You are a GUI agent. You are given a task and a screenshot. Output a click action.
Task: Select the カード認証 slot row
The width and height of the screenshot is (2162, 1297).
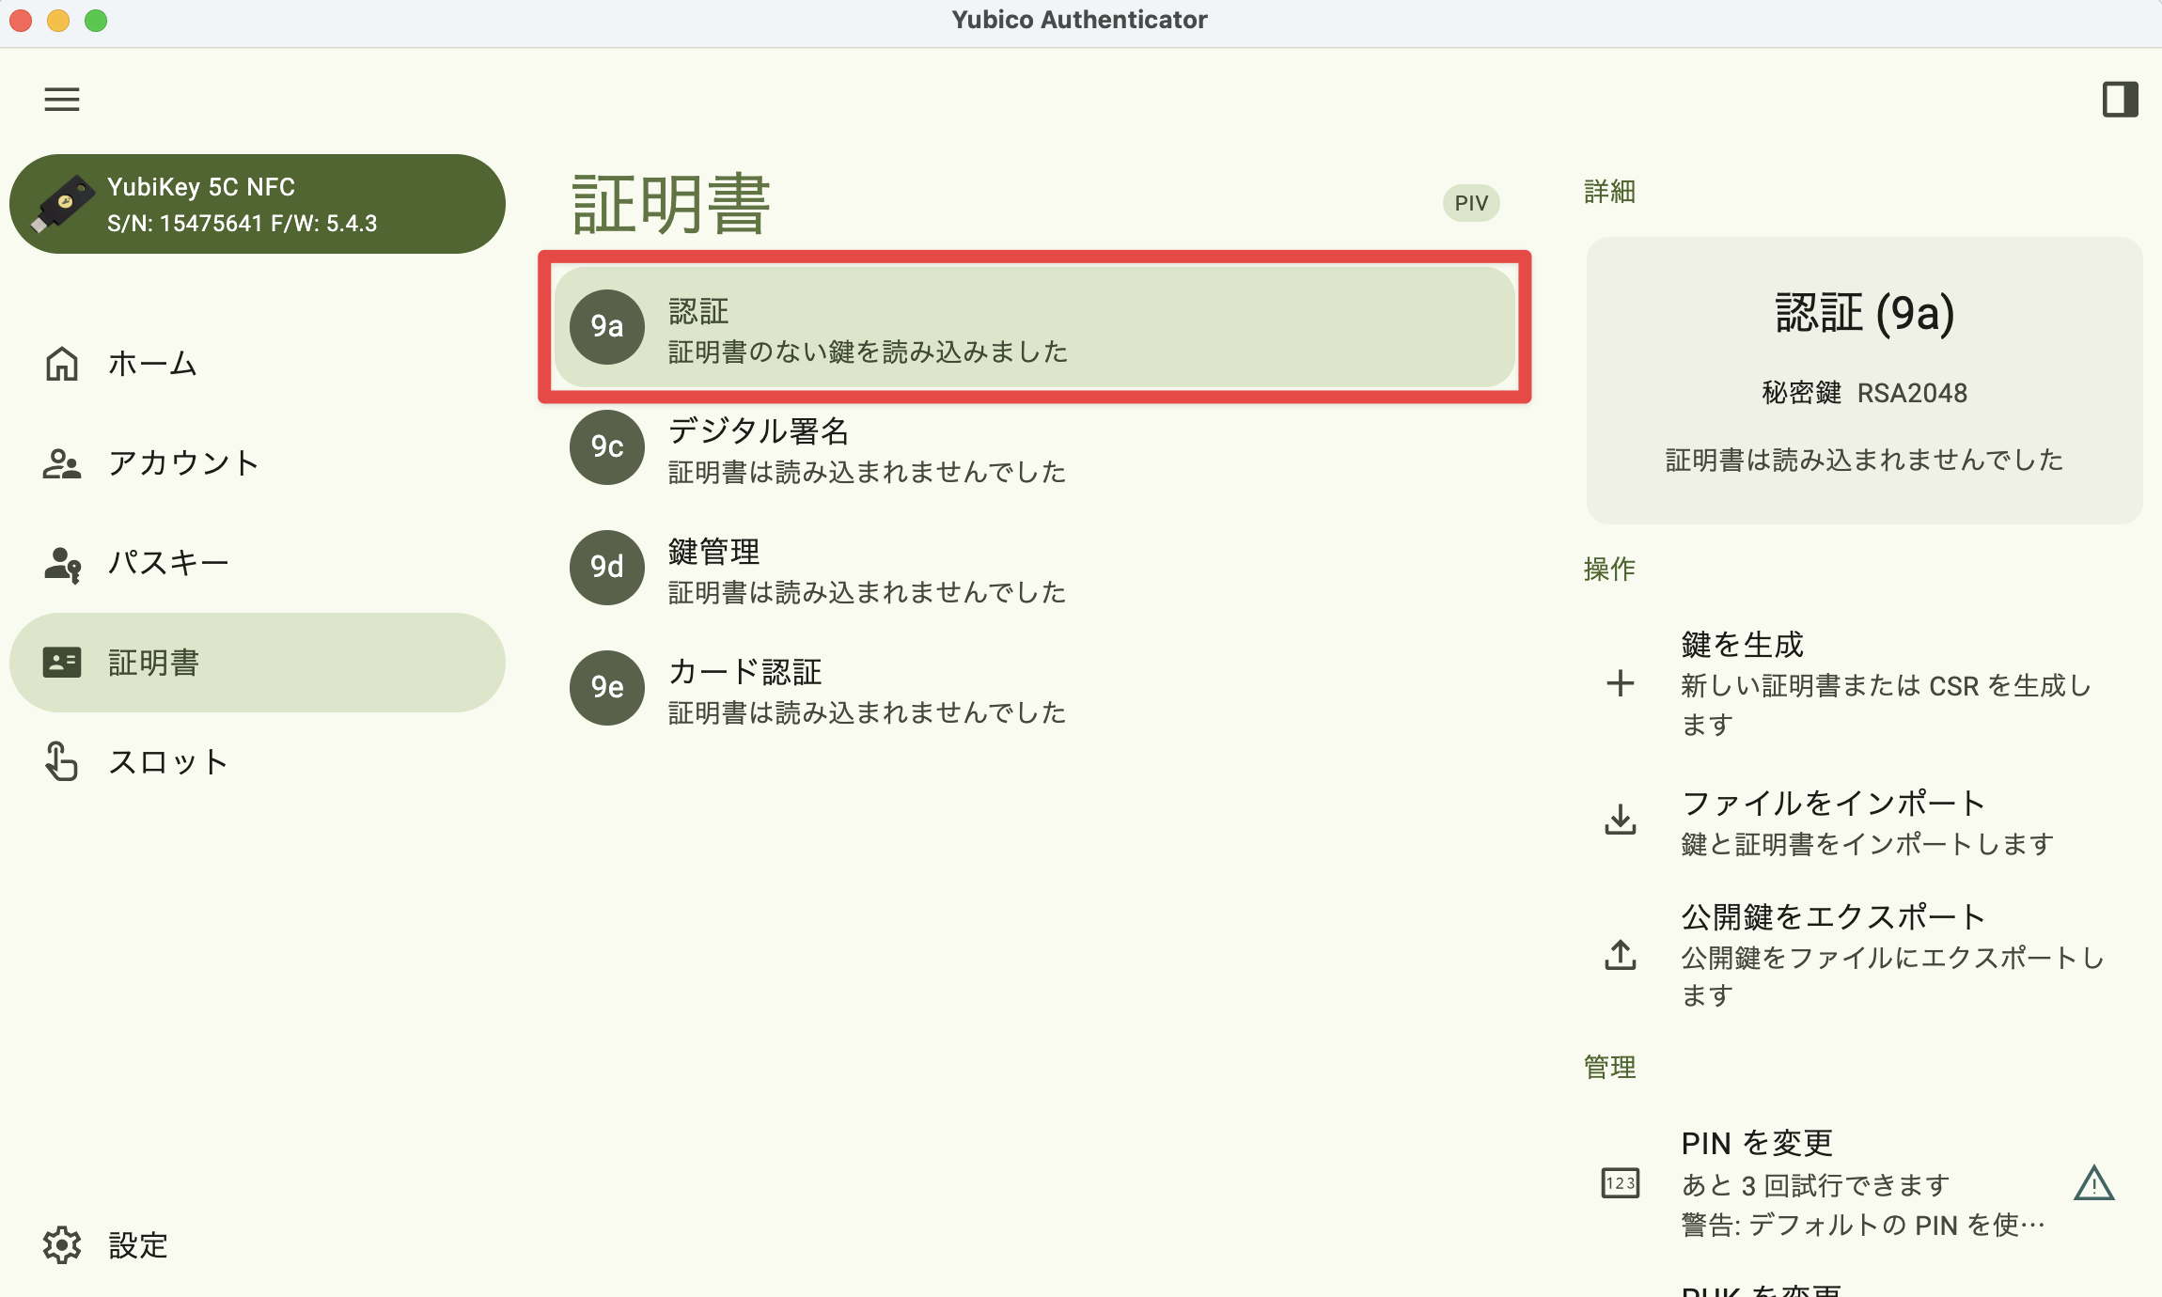(x=1035, y=688)
